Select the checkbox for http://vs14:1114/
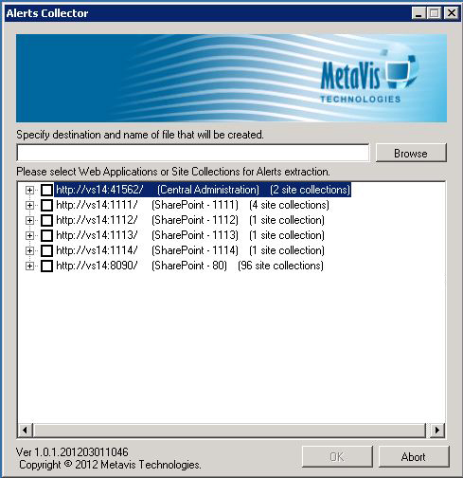 tap(46, 250)
